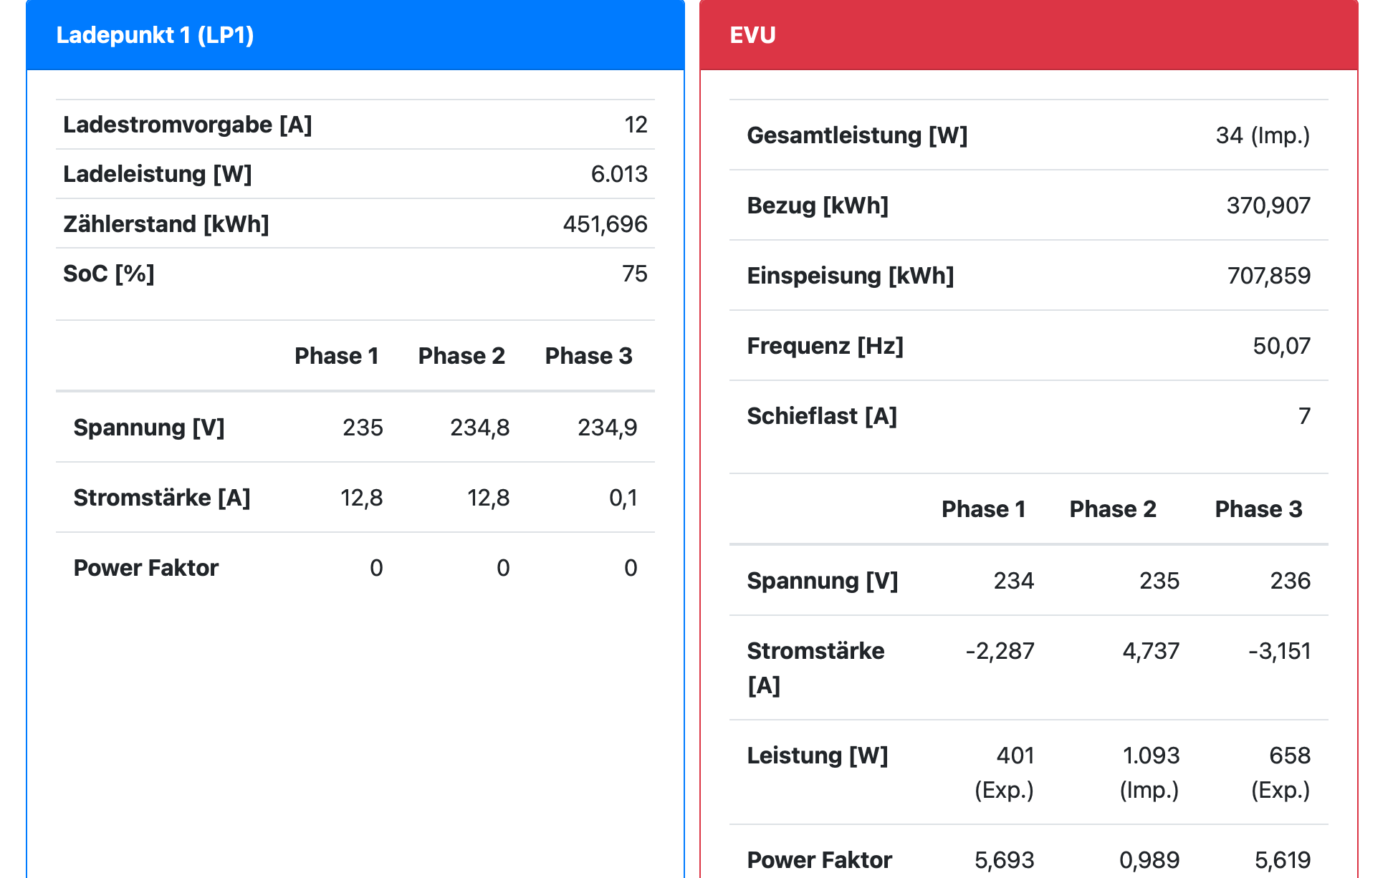Click the Einspeisung [kWh] label
The width and height of the screenshot is (1393, 878).
click(851, 276)
